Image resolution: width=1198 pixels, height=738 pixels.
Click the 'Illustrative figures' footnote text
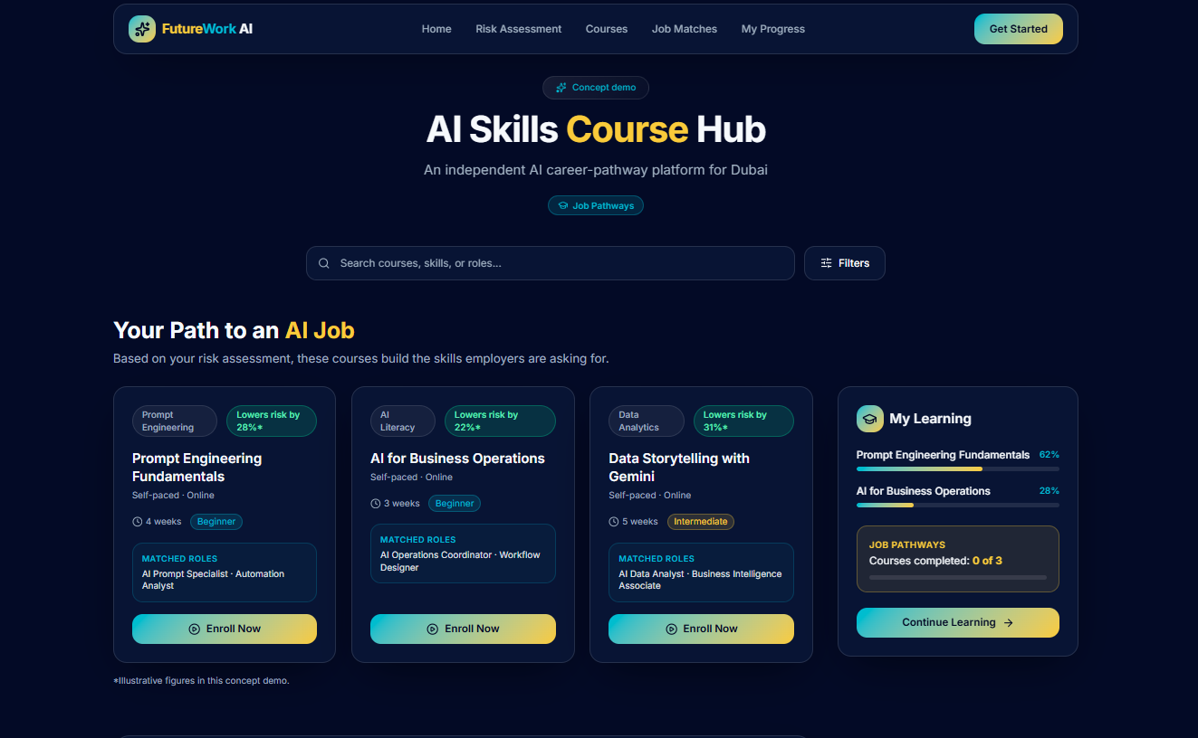point(201,680)
